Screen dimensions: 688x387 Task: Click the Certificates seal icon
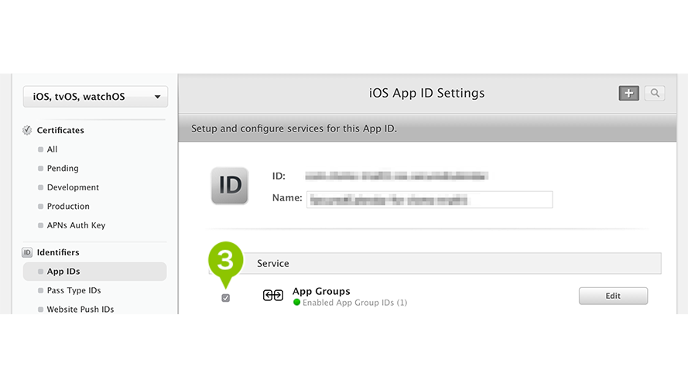(x=27, y=130)
